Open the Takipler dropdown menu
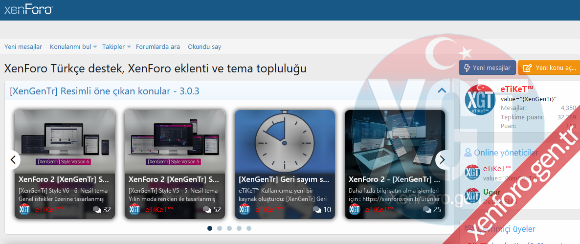Viewport: 580px width, 244px height. (x=129, y=47)
